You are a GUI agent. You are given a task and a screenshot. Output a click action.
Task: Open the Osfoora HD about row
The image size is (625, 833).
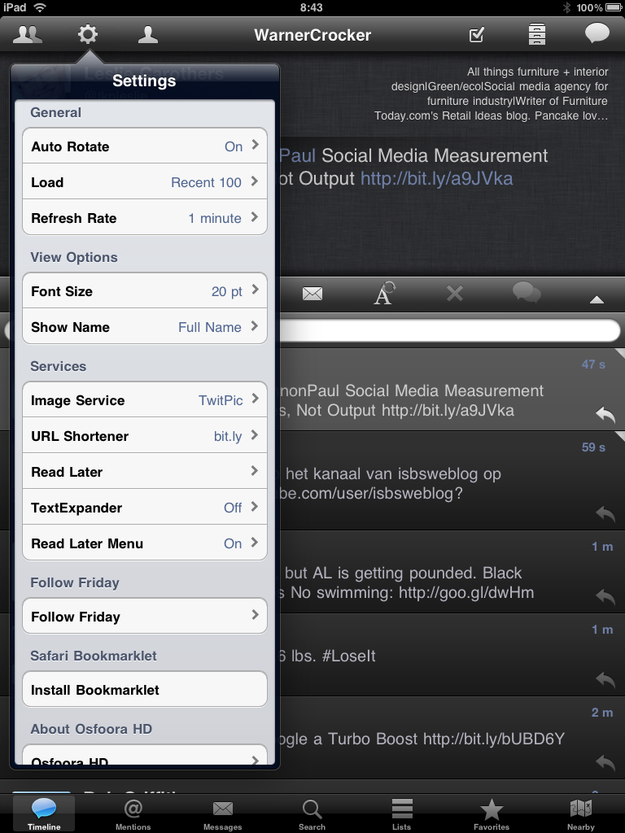(145, 756)
